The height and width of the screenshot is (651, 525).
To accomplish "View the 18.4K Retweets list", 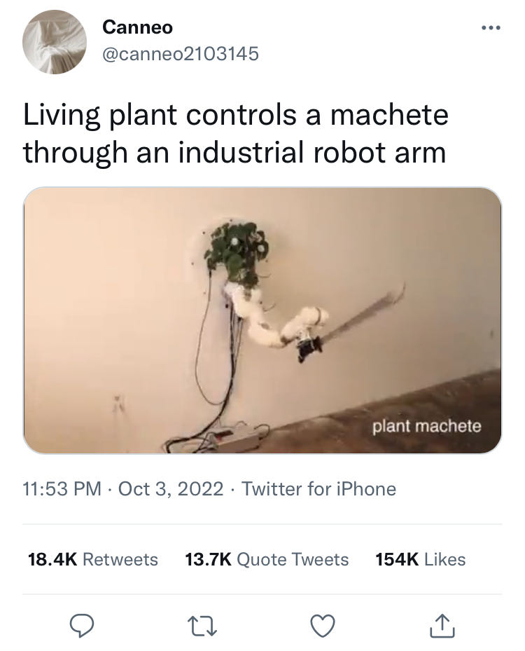I will [x=93, y=559].
